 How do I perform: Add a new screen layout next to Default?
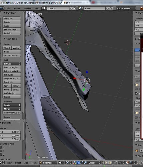point(71,8)
